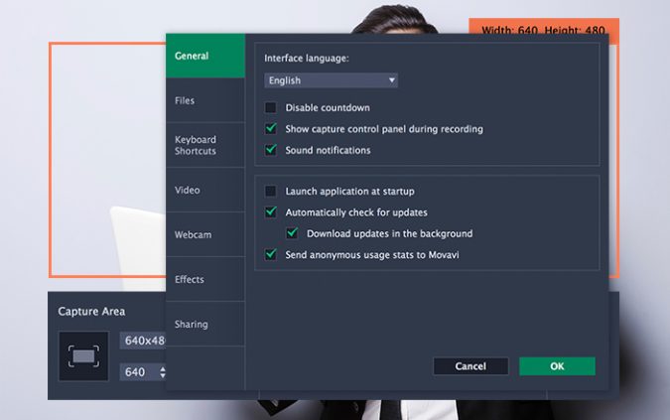670x420 pixels.
Task: Click the width stepper arrows beside 640
Action: pyautogui.click(x=162, y=372)
